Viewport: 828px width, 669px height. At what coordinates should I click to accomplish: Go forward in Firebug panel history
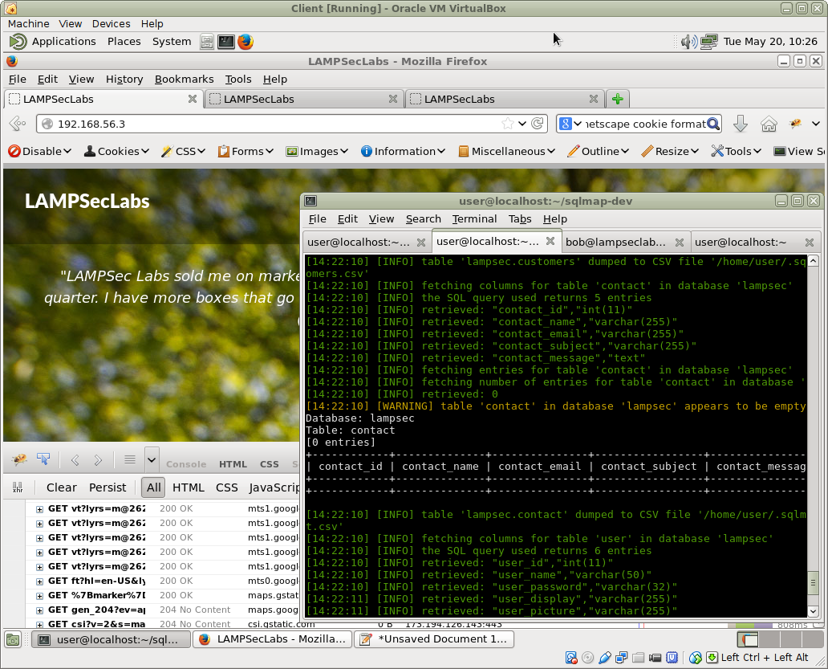pos(98,460)
